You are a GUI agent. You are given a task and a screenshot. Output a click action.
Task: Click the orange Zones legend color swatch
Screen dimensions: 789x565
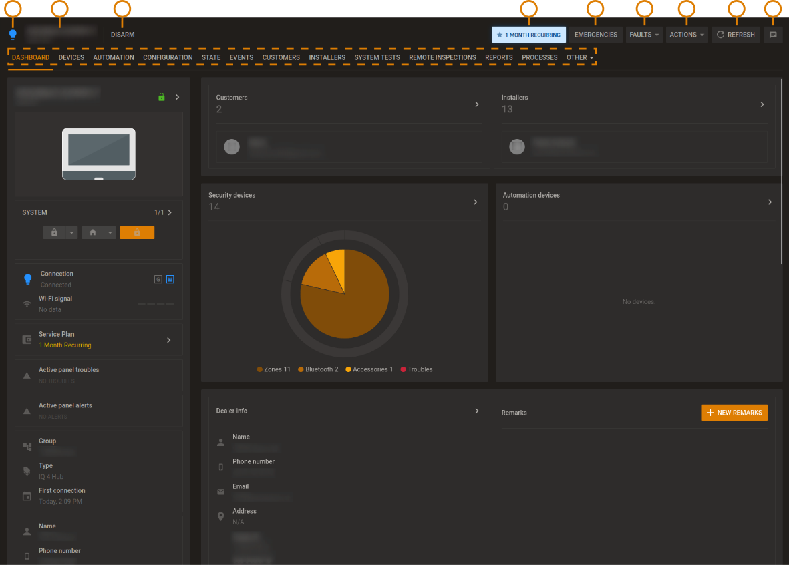point(259,369)
